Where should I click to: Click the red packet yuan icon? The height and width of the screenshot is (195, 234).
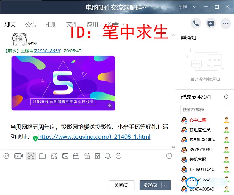point(97,156)
